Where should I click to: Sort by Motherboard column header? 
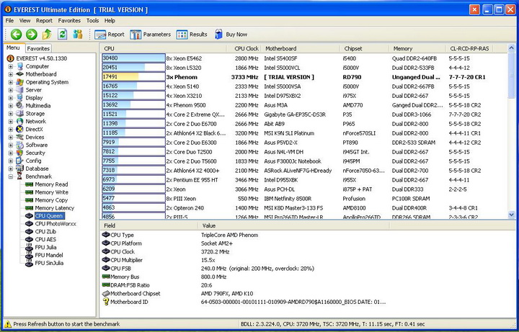[301, 48]
